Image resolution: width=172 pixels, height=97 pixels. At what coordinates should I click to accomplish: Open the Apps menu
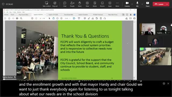(110, 4)
